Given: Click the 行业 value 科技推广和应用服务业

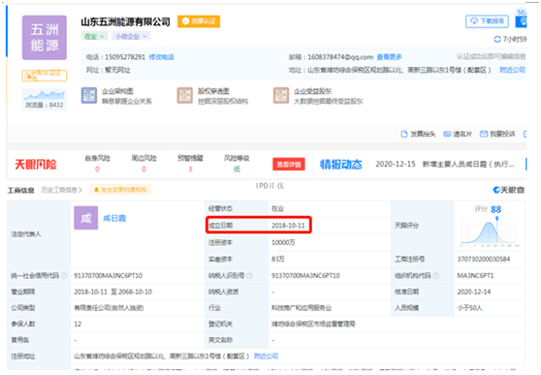Looking at the screenshot, I should coord(302,308).
